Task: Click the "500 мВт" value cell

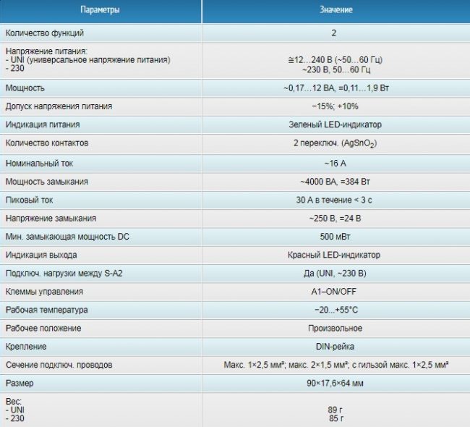Action: [x=333, y=237]
